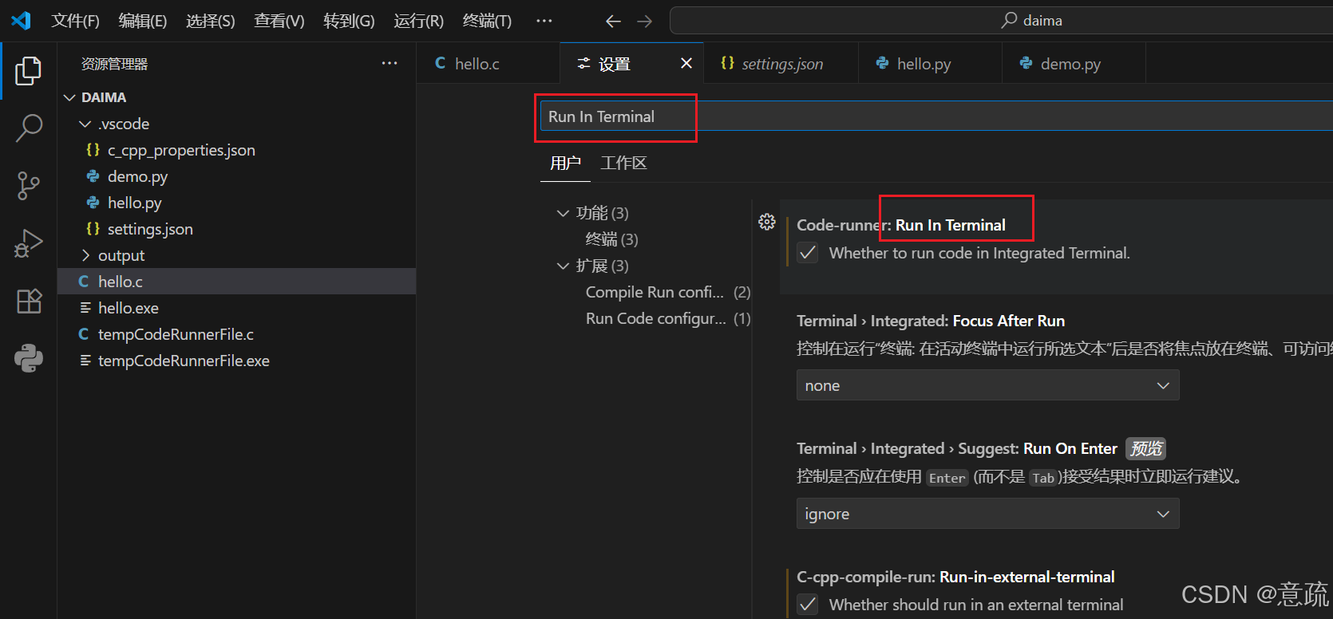Viewport: 1333px width, 619px height.
Task: Collapse the .vscode folder
Action: point(85,124)
